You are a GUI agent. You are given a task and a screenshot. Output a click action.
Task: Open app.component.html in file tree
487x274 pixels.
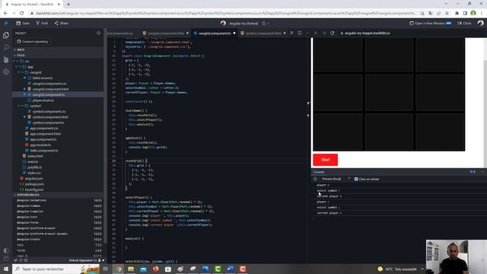46,134
